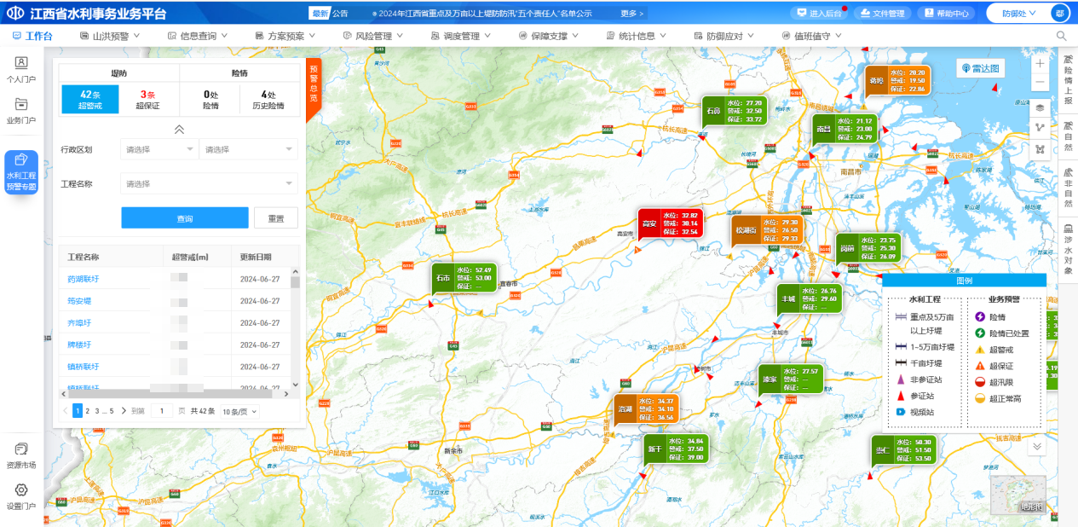The height and width of the screenshot is (527, 1078).
Task: Collapse the filter panel with double chevron
Action: [179, 129]
